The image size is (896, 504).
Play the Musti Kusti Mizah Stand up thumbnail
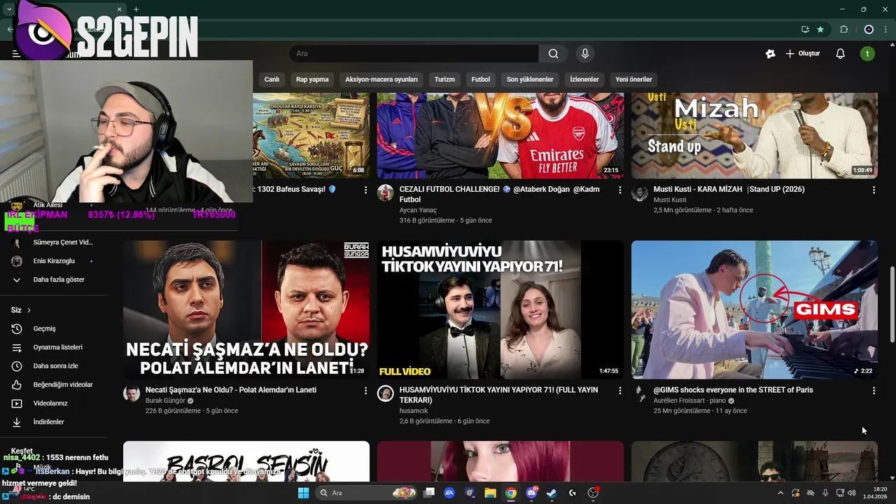(755, 135)
